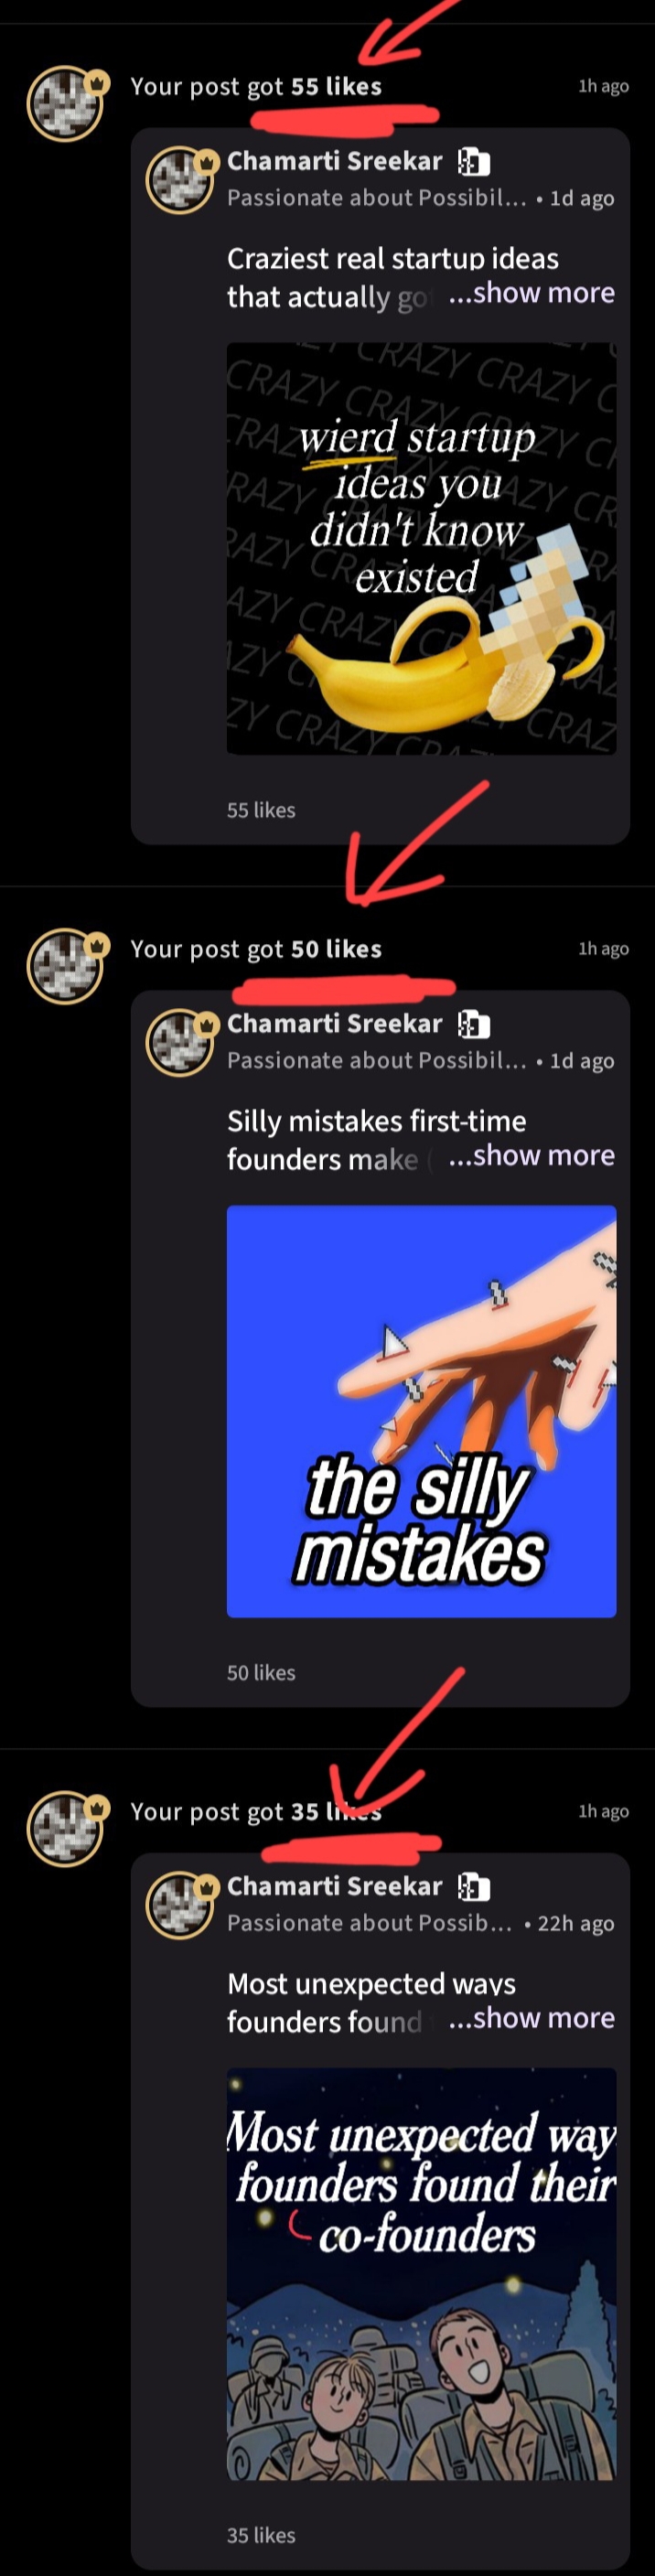Open the weird startup ideas banana image
655x2576 pixels.
[x=421, y=548]
